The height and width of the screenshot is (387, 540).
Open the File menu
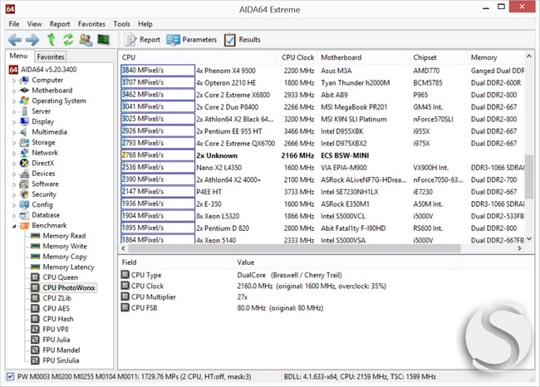pyautogui.click(x=14, y=24)
